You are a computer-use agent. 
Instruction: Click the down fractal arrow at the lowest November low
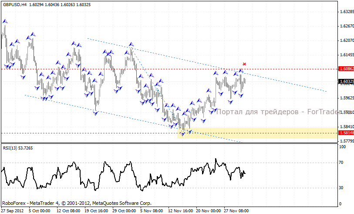183,134
